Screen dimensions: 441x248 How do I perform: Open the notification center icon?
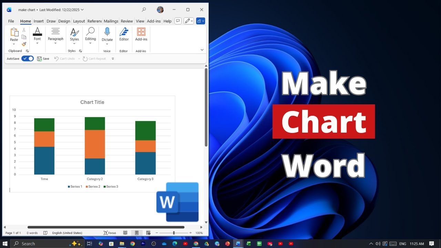tap(432, 244)
